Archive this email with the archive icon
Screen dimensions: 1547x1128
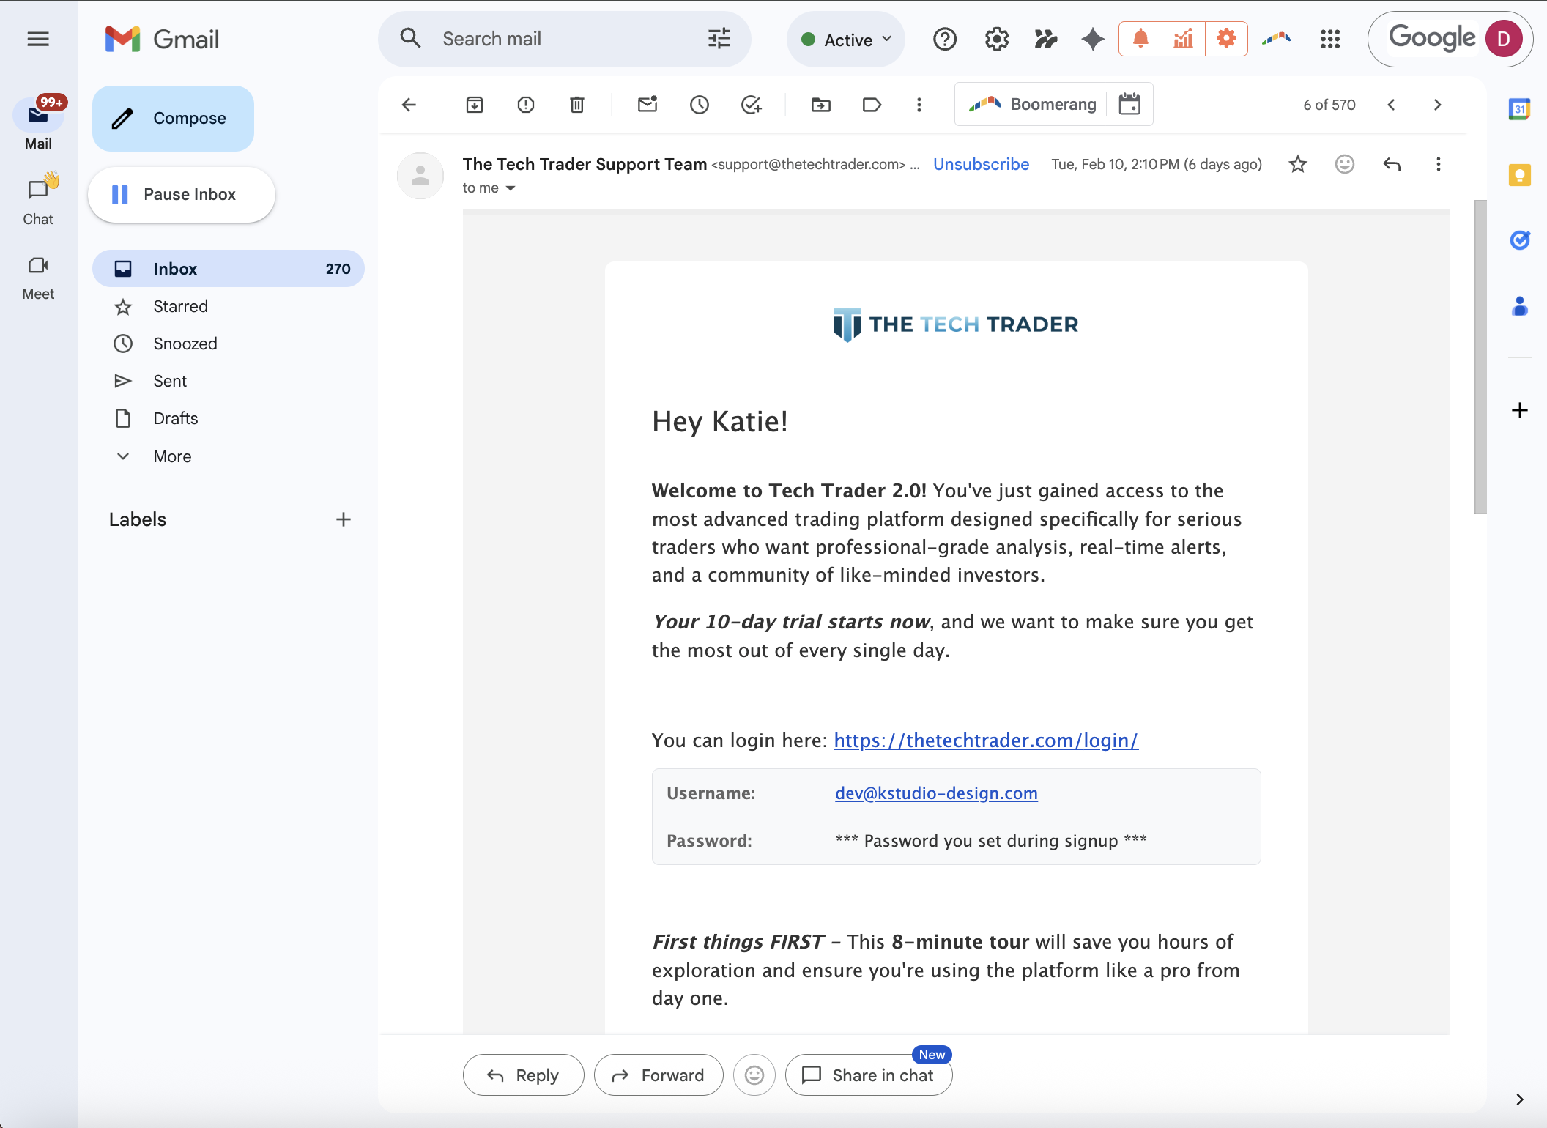(475, 105)
